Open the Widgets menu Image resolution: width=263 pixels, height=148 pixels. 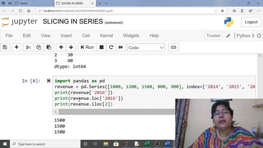click(x=131, y=36)
